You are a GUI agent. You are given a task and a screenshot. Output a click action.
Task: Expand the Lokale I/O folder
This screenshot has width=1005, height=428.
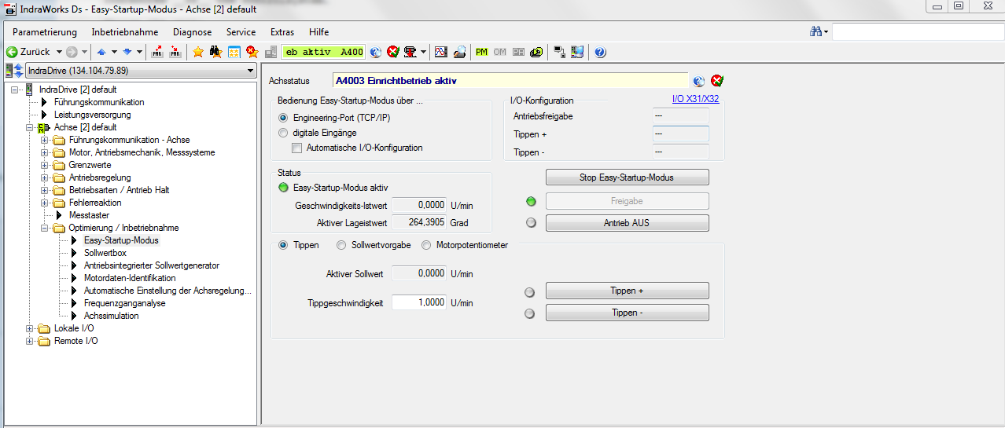30,328
